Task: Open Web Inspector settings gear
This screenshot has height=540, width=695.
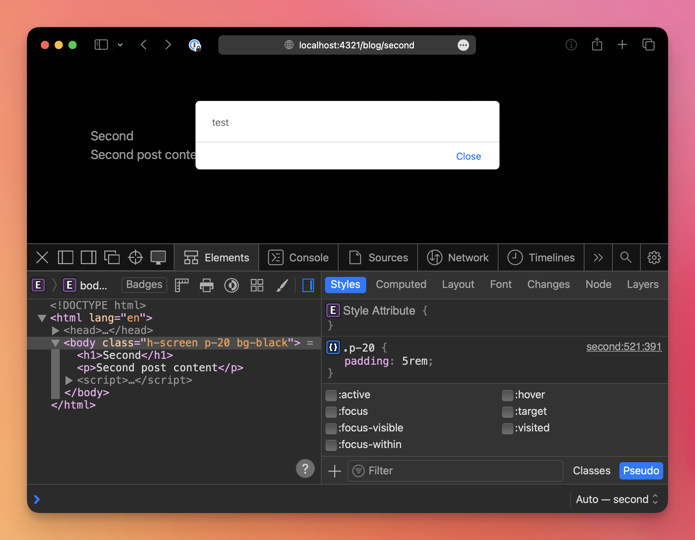Action: click(x=654, y=258)
